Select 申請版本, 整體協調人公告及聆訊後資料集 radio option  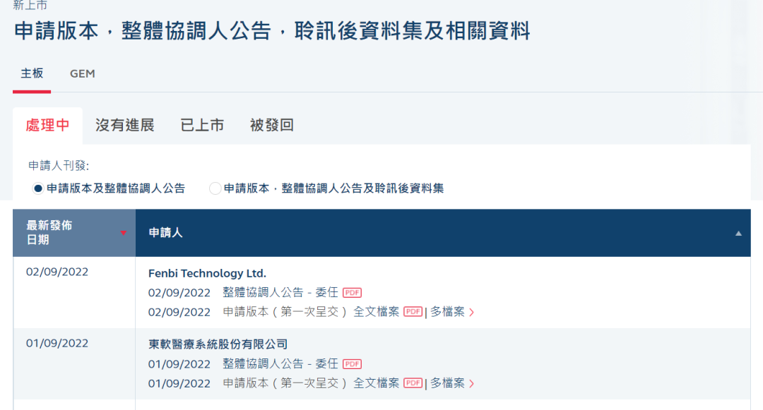click(x=215, y=188)
